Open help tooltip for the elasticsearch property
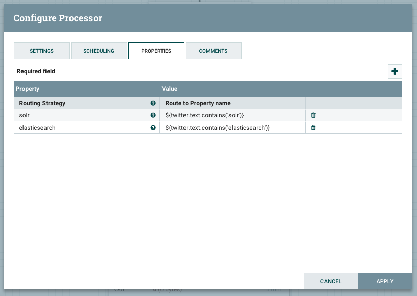Image resolution: width=417 pixels, height=296 pixels. point(153,128)
